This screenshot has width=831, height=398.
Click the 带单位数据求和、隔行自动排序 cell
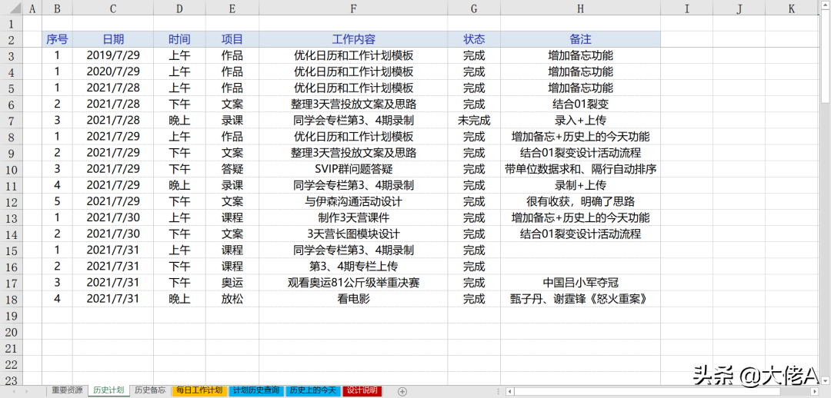[580, 169]
